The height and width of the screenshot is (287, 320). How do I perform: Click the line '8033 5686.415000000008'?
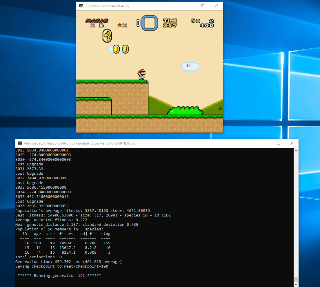(41, 187)
